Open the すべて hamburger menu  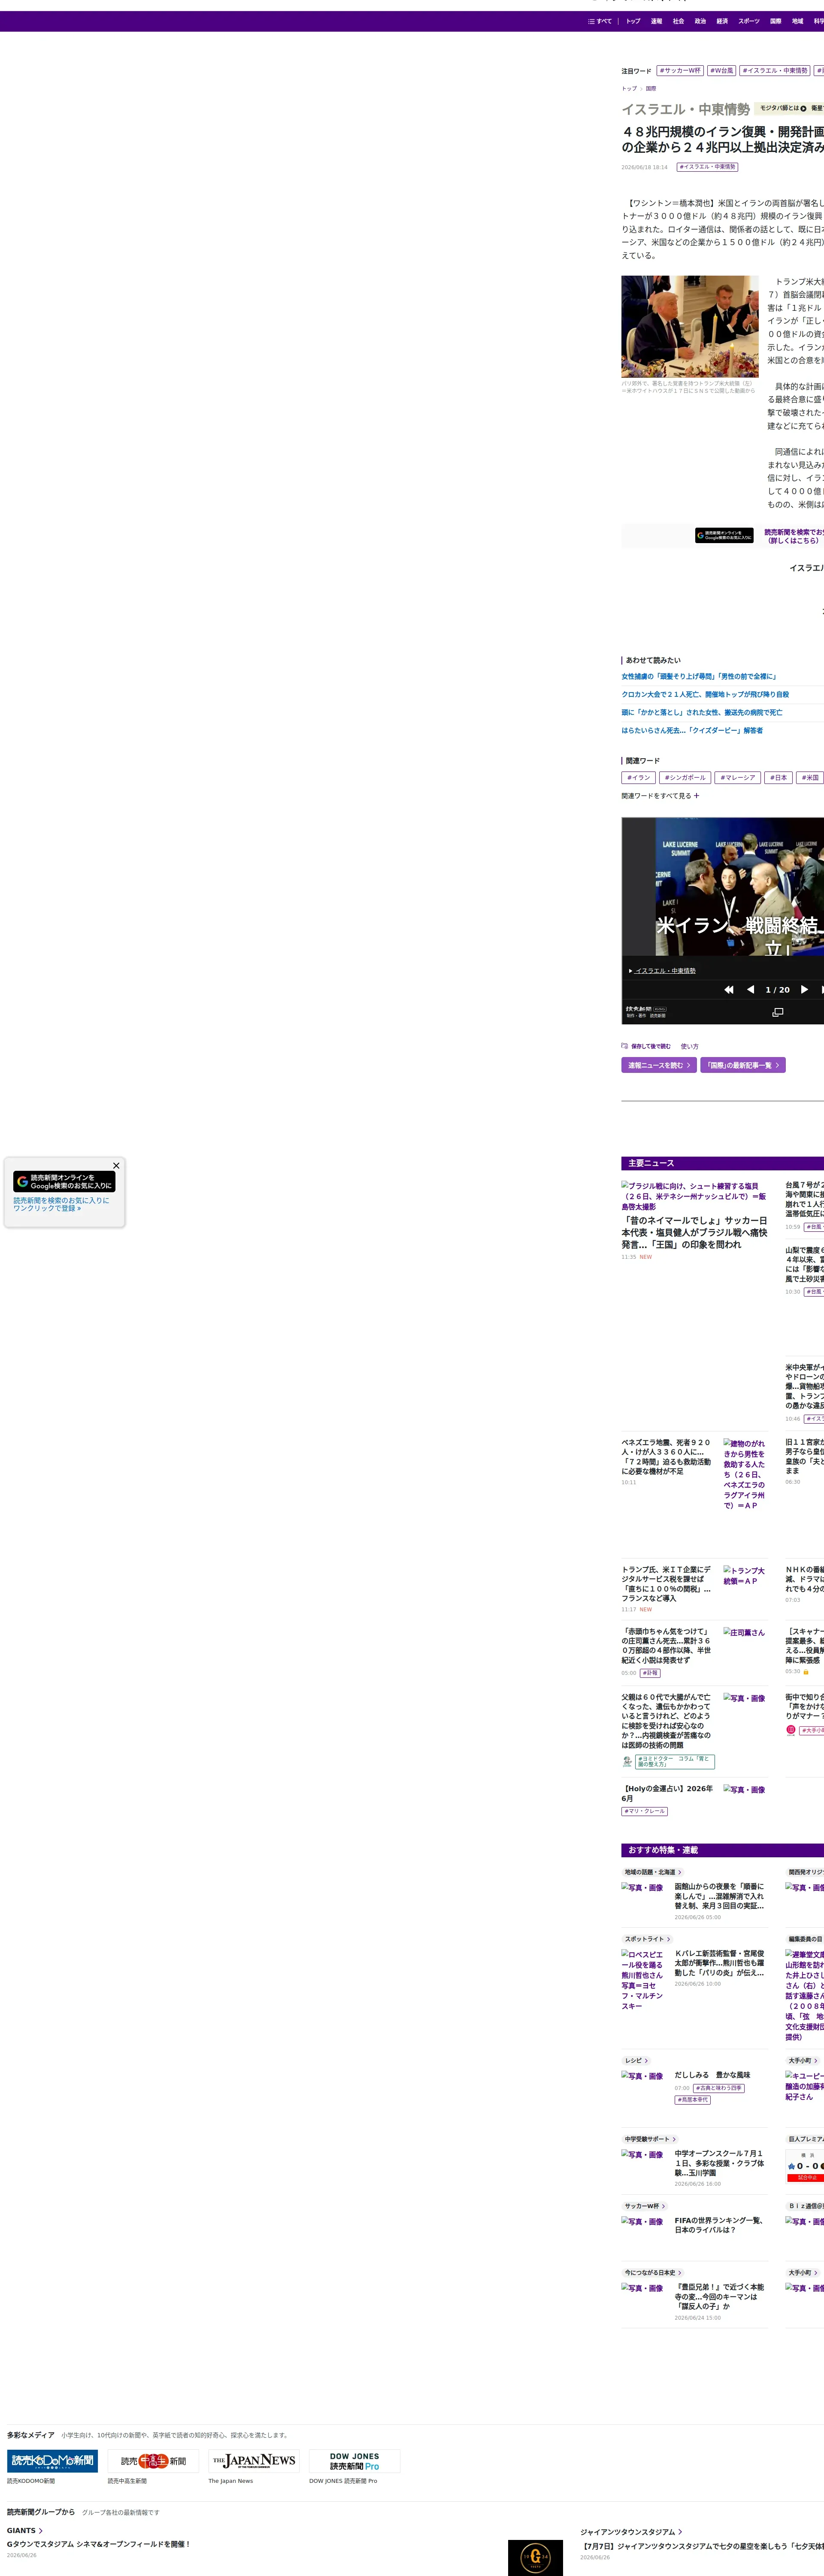[600, 21]
